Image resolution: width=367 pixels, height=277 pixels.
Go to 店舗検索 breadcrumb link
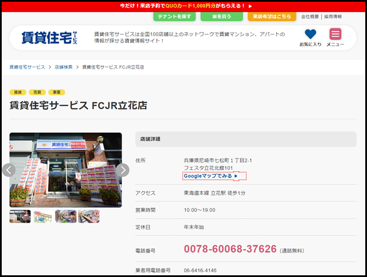click(64, 67)
